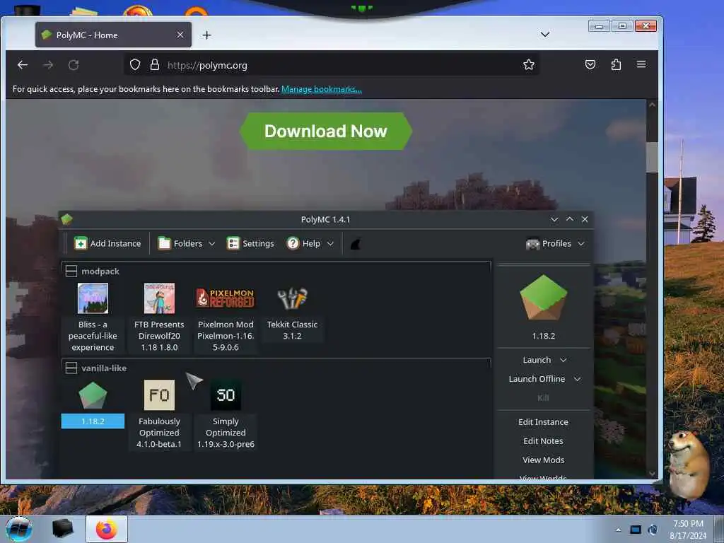Expand the Profiles dropdown arrow
Screen dimensions: 724x543
[x=581, y=244]
